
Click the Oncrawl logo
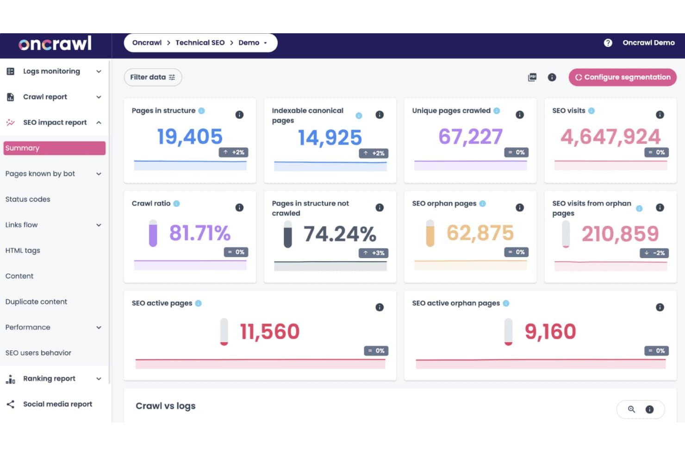click(x=55, y=44)
